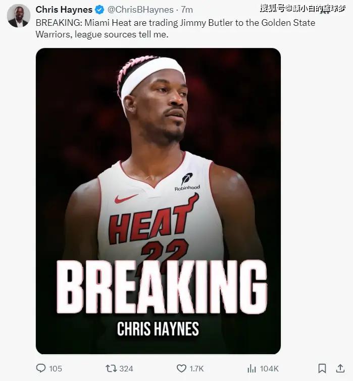This screenshot has height=381, width=353.
Task: Open Chris Haynes profile avatar
Action: tap(19, 16)
